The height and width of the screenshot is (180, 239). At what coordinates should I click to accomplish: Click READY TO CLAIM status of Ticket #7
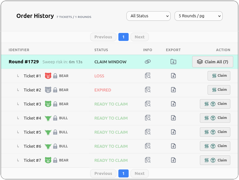point(111,160)
